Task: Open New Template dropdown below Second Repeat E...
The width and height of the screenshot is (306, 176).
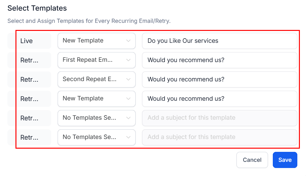Action: pyautogui.click(x=96, y=99)
